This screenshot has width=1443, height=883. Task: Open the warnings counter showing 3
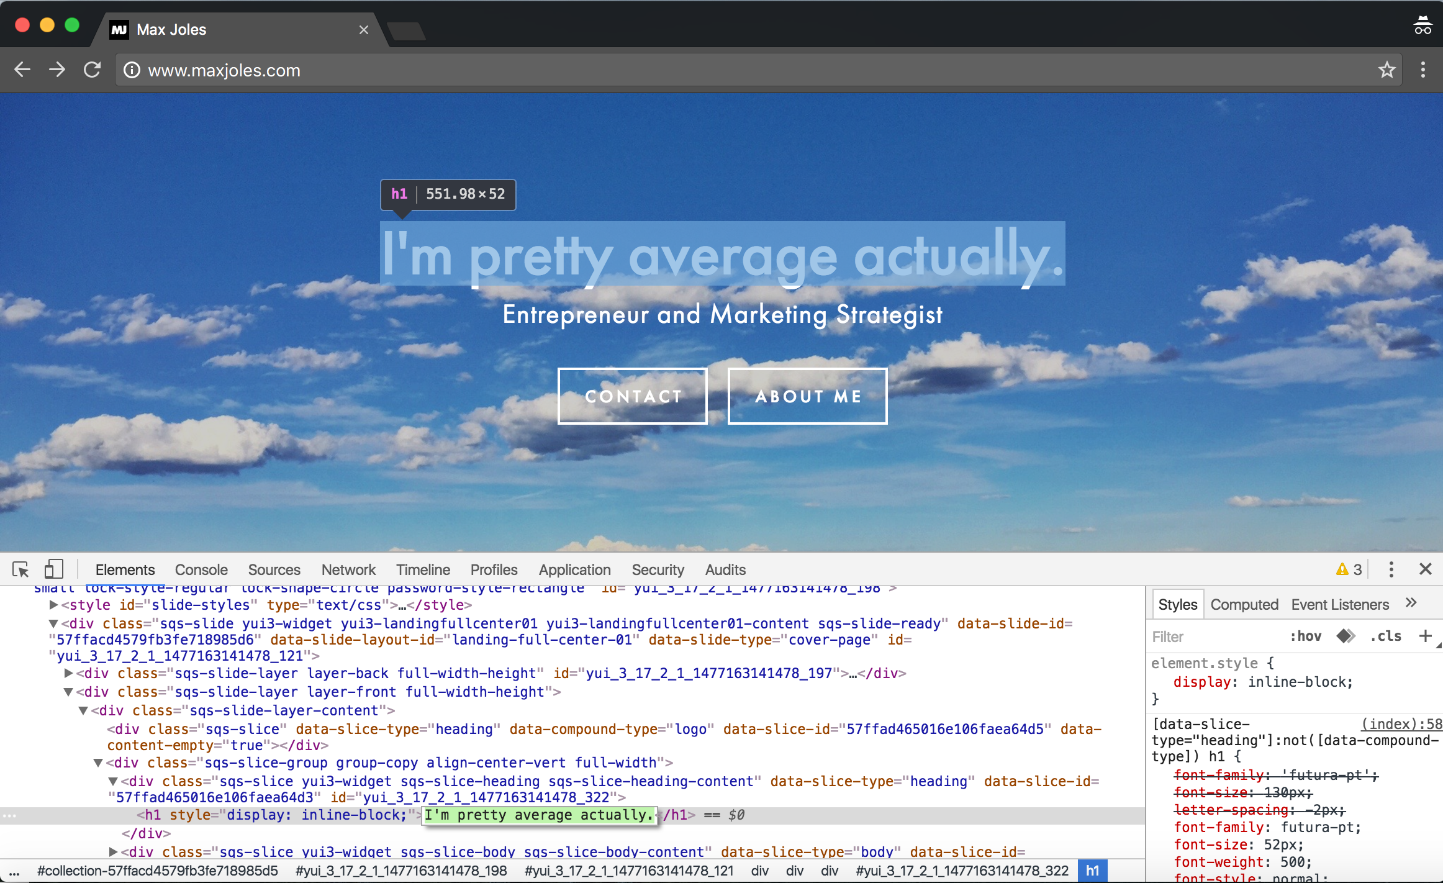point(1349,569)
